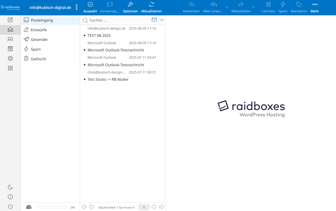Screen dimensions: 336x211
Task: Open the Gesendet folder
Action: pos(39,40)
